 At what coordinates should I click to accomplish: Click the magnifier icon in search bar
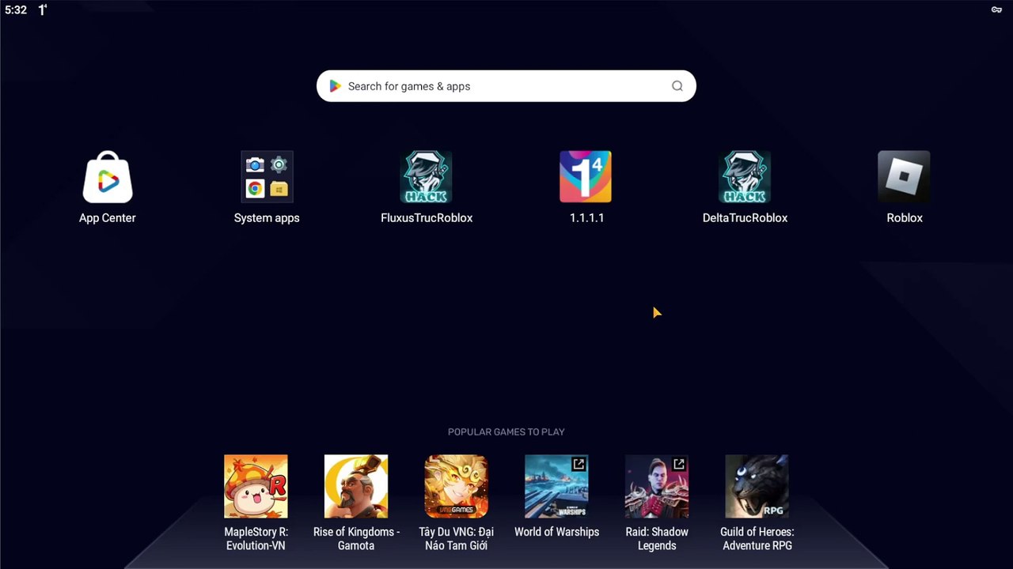pyautogui.click(x=677, y=86)
